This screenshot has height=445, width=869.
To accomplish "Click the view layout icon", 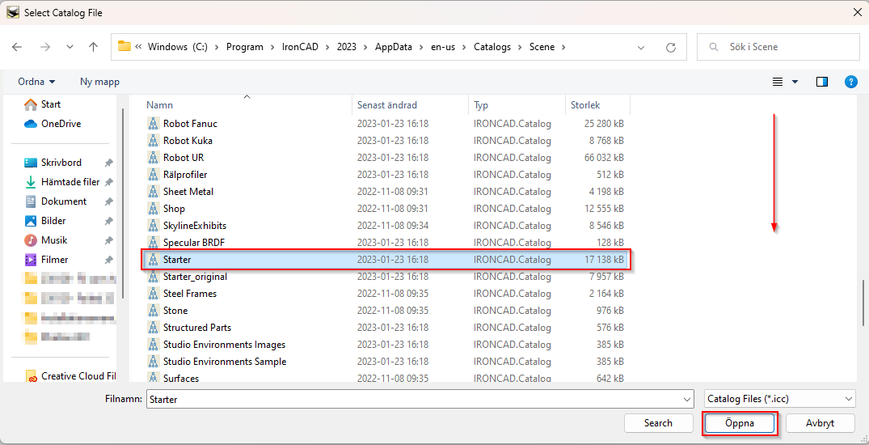I will tap(778, 82).
